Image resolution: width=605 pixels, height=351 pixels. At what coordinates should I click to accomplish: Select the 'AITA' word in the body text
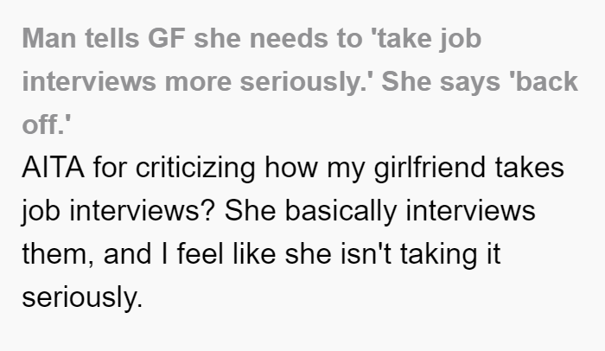click(53, 168)
